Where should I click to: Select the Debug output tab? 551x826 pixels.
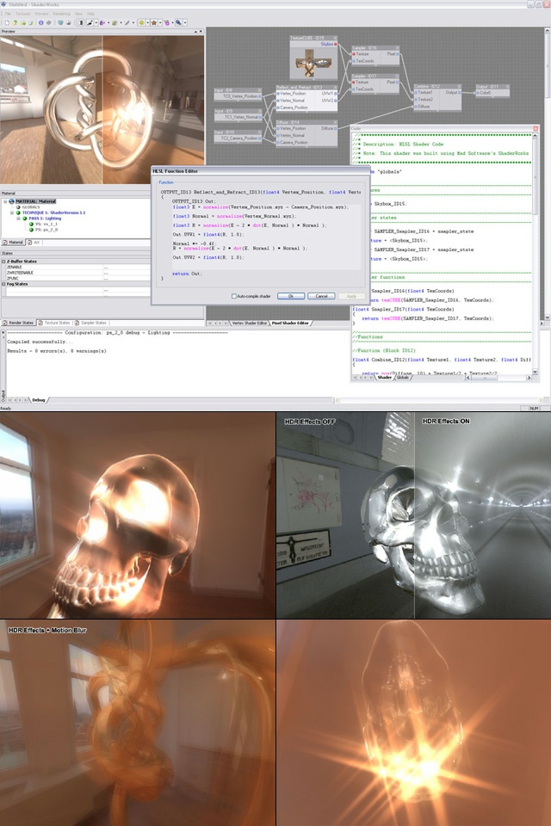point(39,400)
